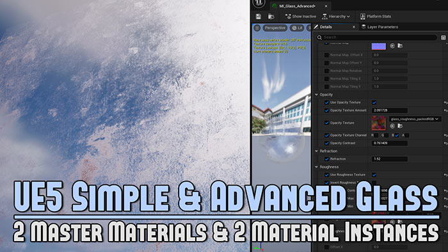Disable the Refraction parameter override checkbox
The height and width of the screenshot is (252, 448).
tap(326, 159)
